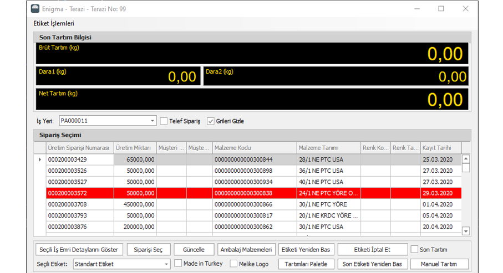Toggle the Melike Logo checkbox
Viewport: 503px width, 273px height.
tap(233, 264)
